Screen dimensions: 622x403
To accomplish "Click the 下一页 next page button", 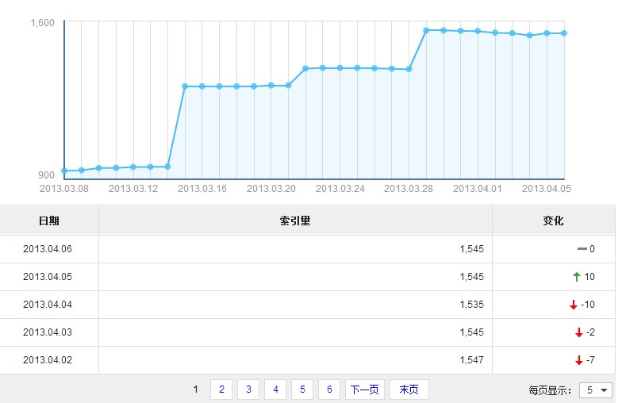I will (x=365, y=390).
